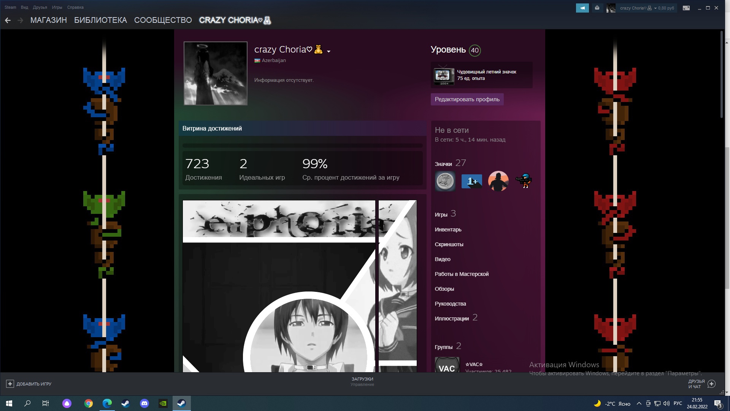The width and height of the screenshot is (730, 411).
Task: Open the silver coin badge
Action: tap(445, 181)
